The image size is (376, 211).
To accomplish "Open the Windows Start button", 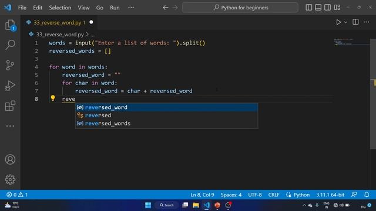I will click(x=148, y=205).
